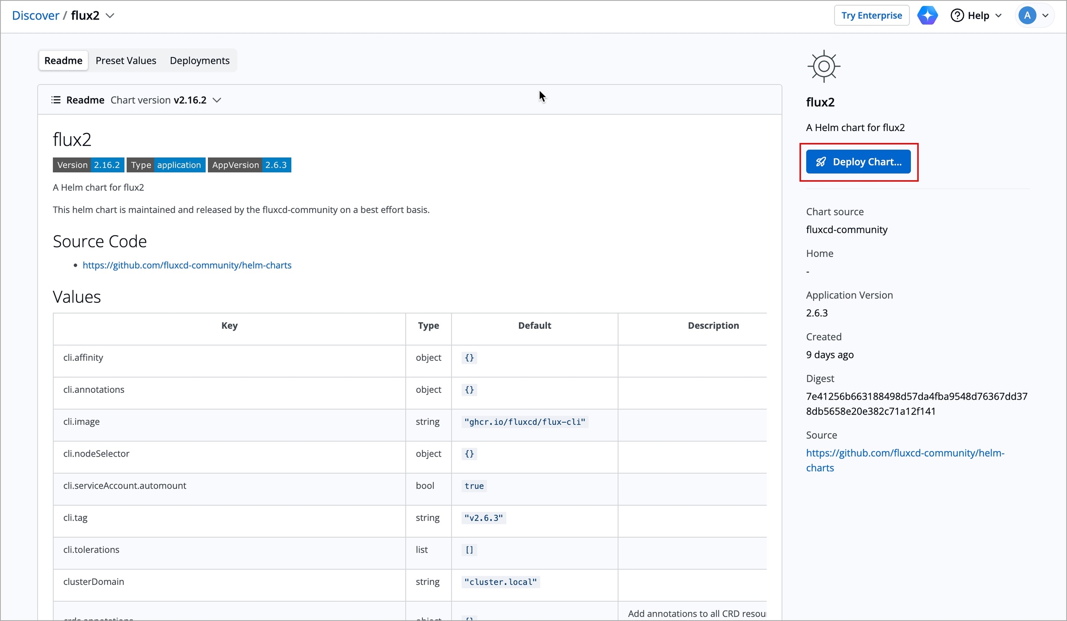Click the Try Enterprise button
This screenshot has height=621, width=1067.
pyautogui.click(x=871, y=15)
